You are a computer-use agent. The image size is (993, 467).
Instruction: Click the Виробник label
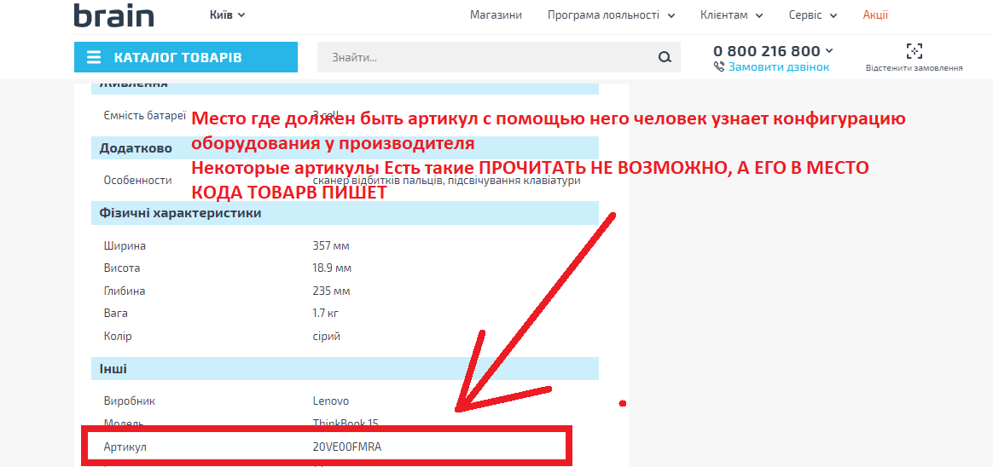point(129,401)
